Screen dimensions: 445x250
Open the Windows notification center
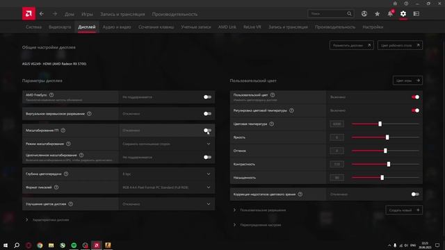[x=437, y=245]
